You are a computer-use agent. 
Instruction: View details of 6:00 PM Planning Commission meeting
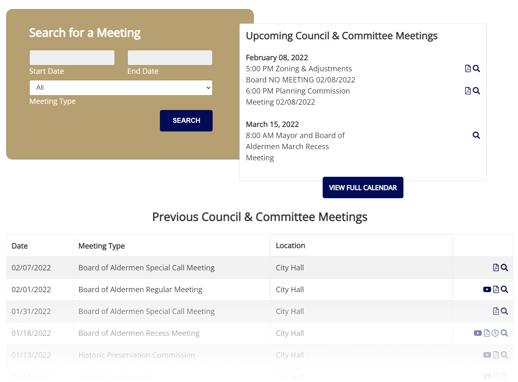click(476, 91)
